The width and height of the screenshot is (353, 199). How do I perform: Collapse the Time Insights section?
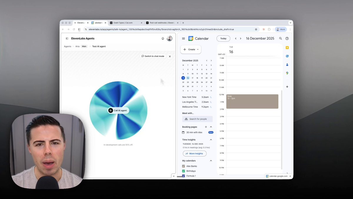[x=211, y=140]
